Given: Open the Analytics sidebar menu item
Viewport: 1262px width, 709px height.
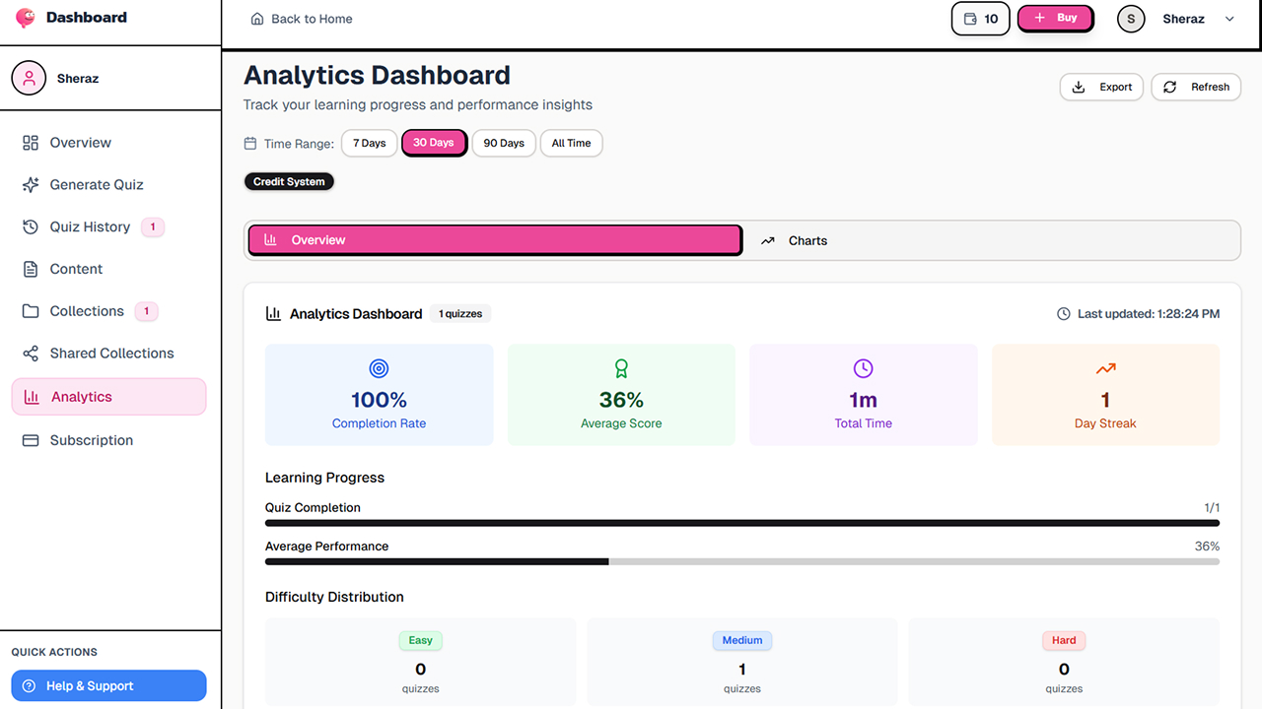Looking at the screenshot, I should (x=108, y=397).
